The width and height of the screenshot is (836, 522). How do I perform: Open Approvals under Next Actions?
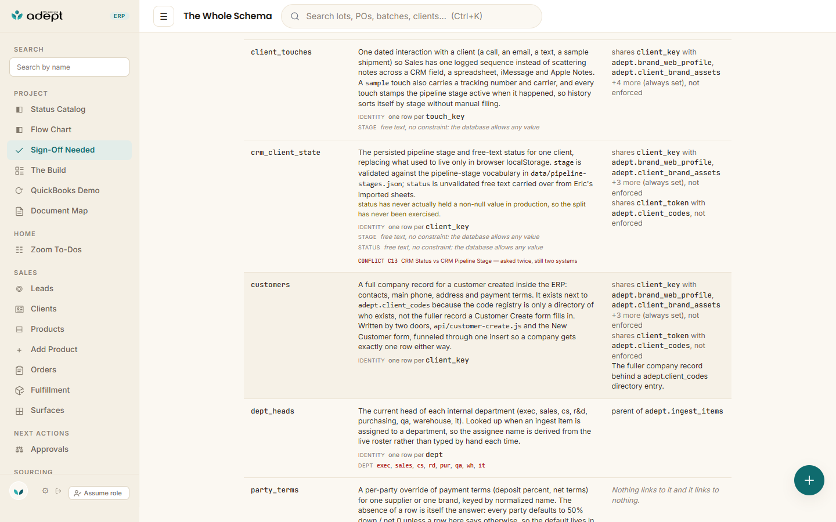[x=70, y=449]
